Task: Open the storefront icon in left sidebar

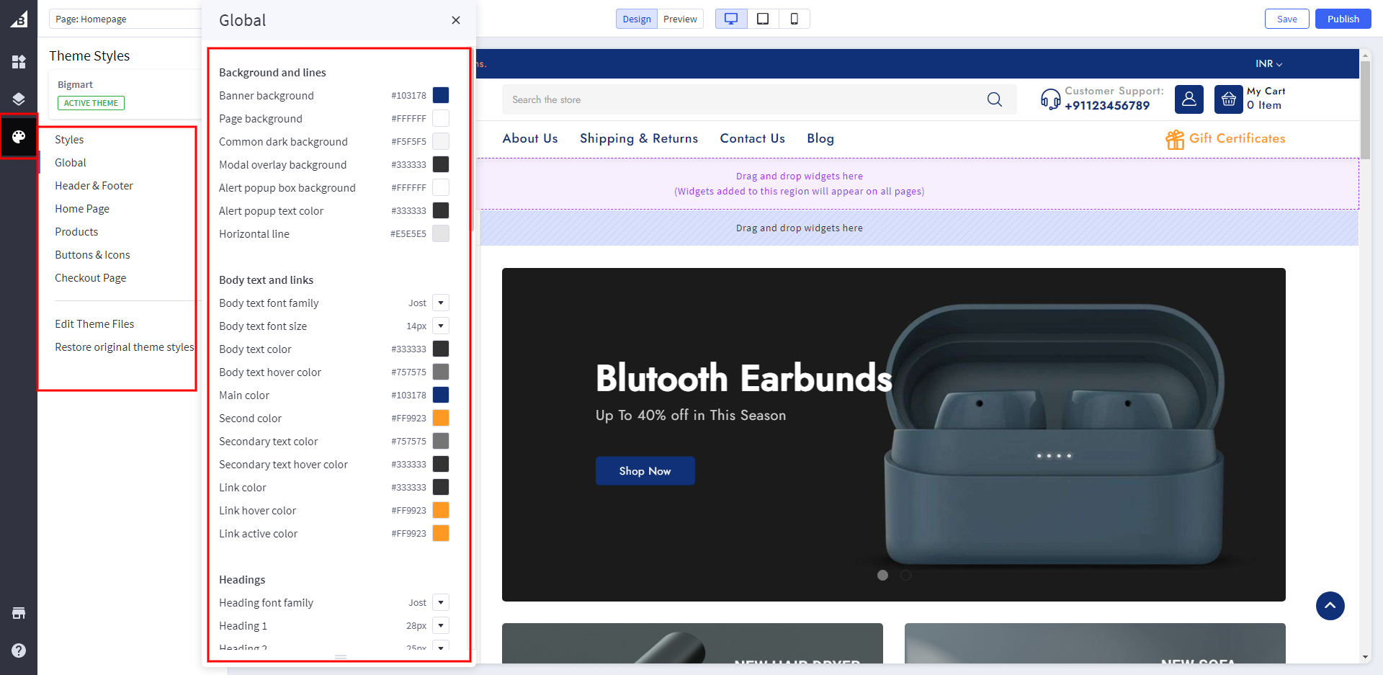Action: pos(19,613)
